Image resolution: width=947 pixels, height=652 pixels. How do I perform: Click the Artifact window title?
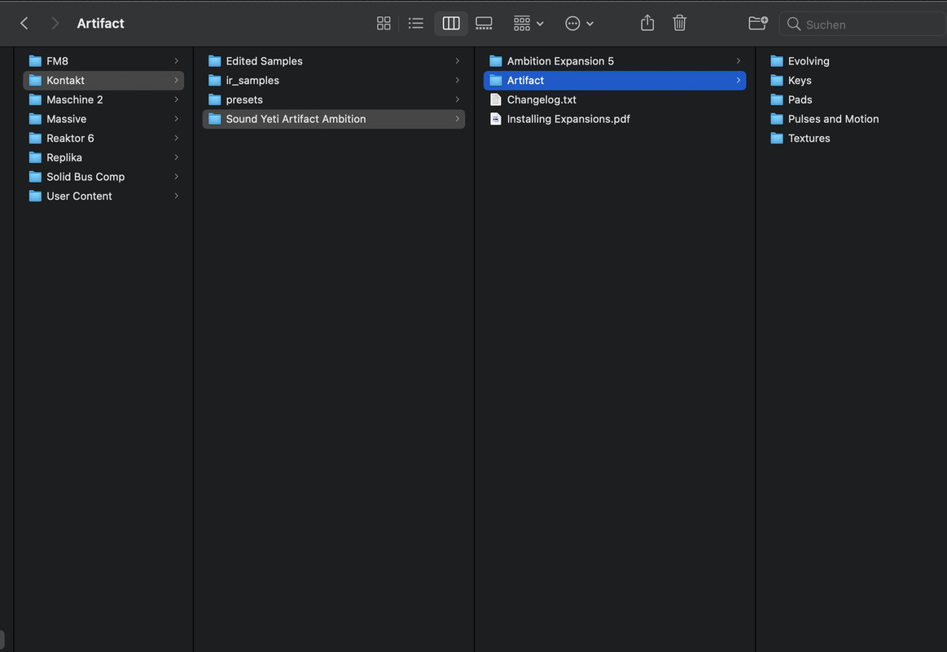[100, 24]
